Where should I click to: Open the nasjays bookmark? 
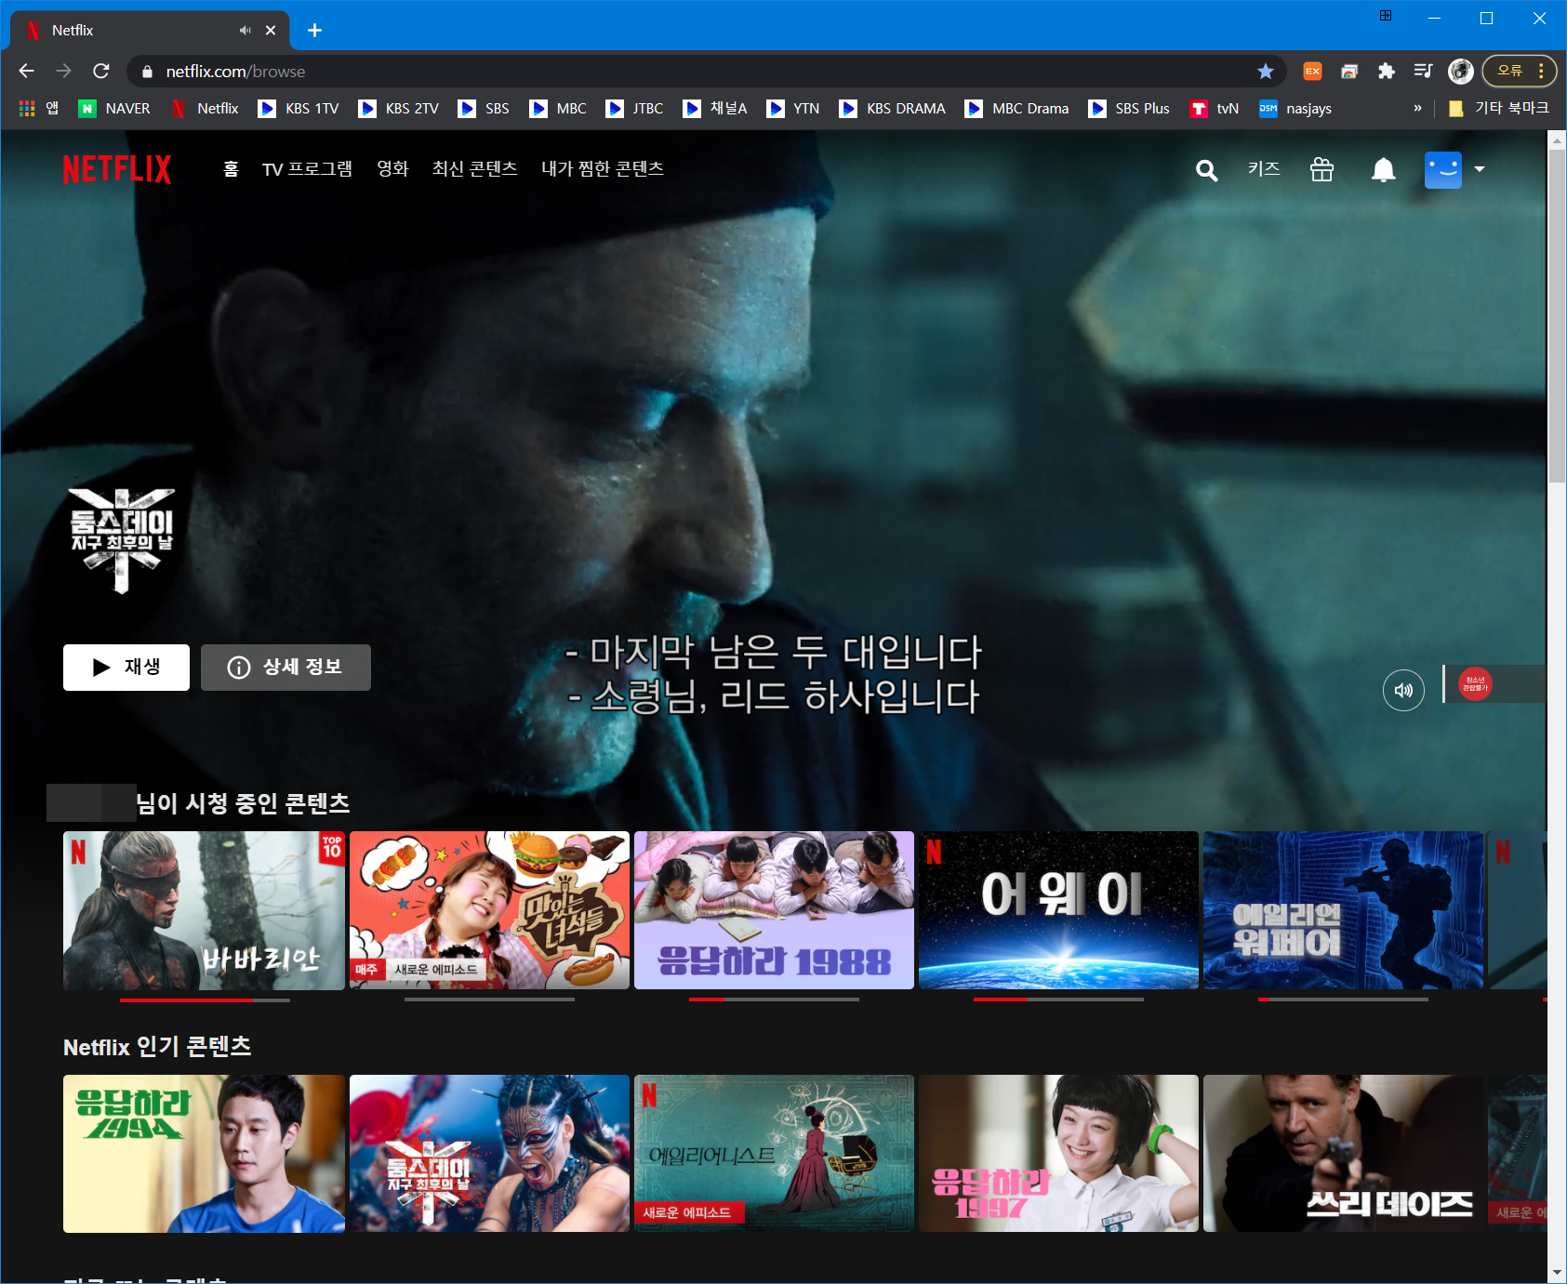1295,108
